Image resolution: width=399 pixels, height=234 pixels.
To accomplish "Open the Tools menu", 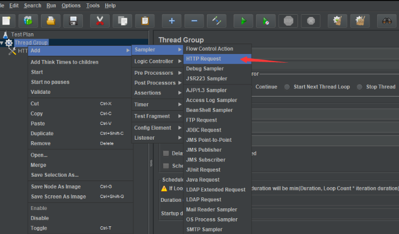I will (x=93, y=5).
